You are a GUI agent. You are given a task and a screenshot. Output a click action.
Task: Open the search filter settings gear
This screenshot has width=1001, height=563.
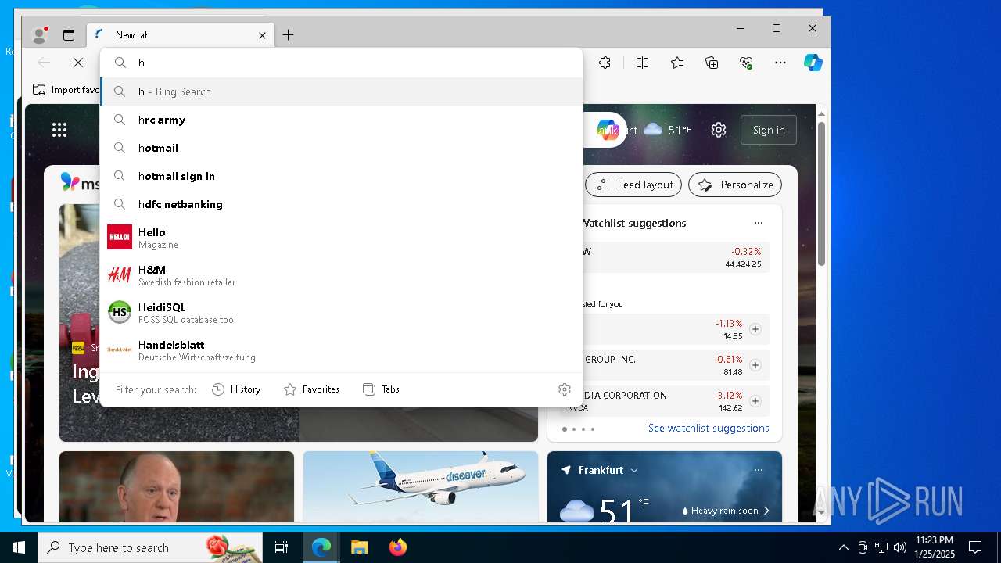[565, 389]
